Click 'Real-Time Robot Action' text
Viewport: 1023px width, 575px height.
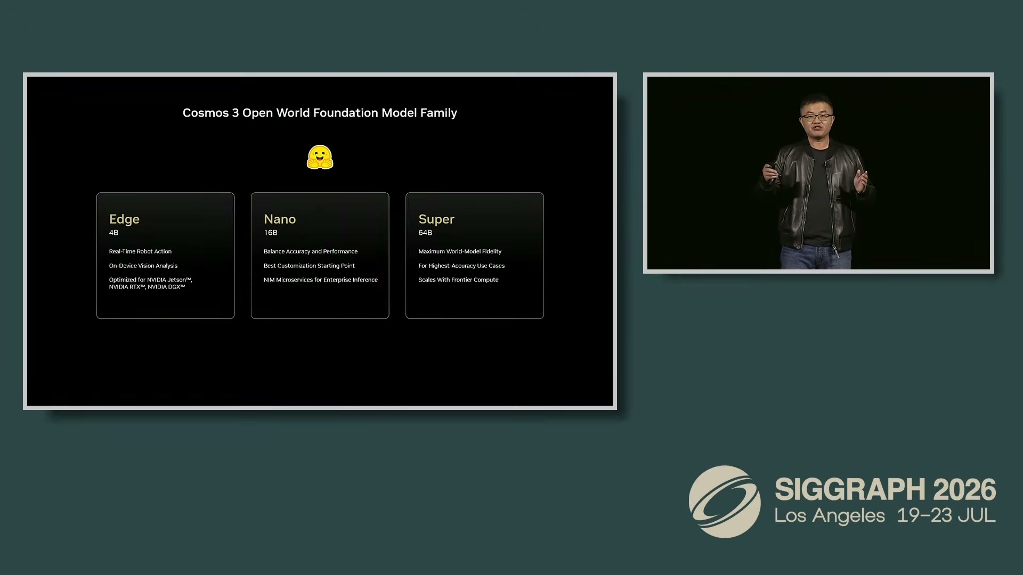click(x=140, y=251)
